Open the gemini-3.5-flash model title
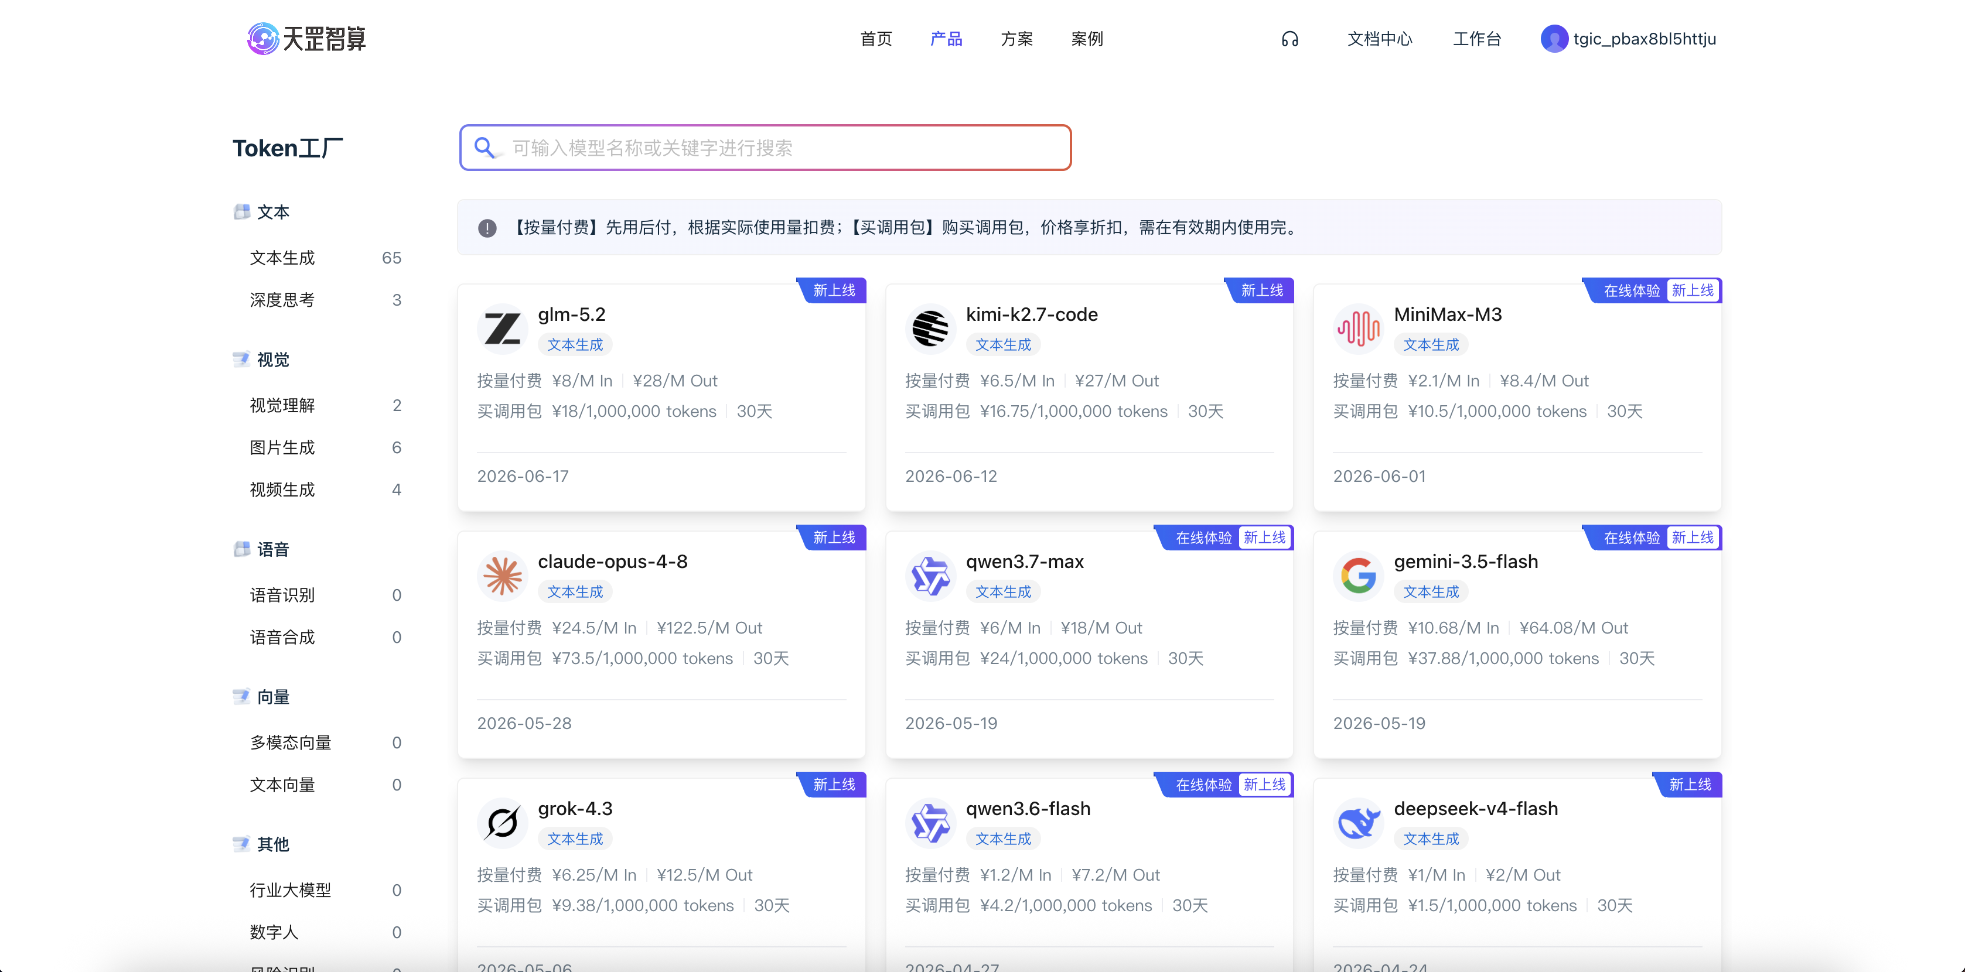Image resolution: width=1965 pixels, height=972 pixels. (x=1465, y=561)
